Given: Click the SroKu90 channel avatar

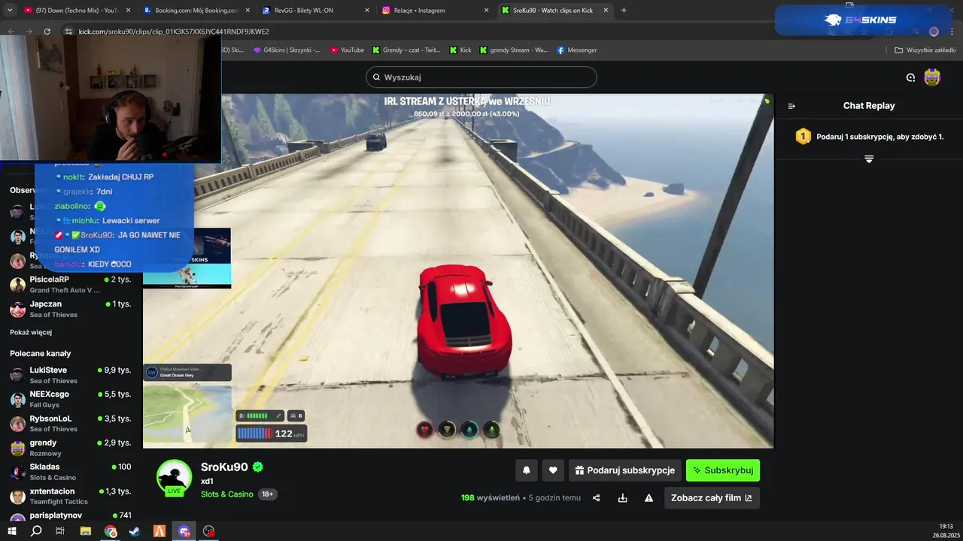Looking at the screenshot, I should point(175,477).
